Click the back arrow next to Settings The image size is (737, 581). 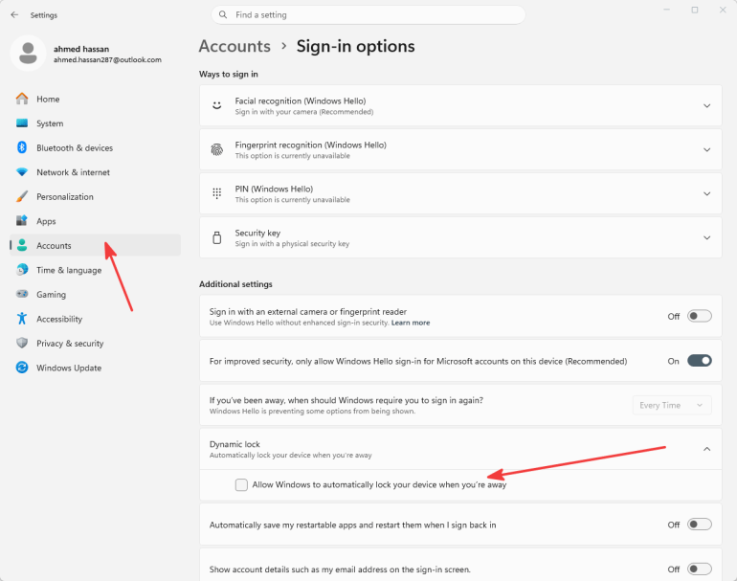(x=14, y=15)
